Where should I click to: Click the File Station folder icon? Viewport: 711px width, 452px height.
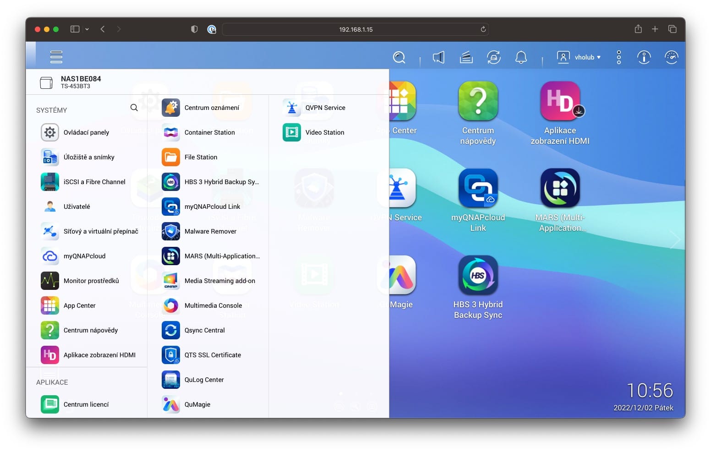tap(171, 157)
